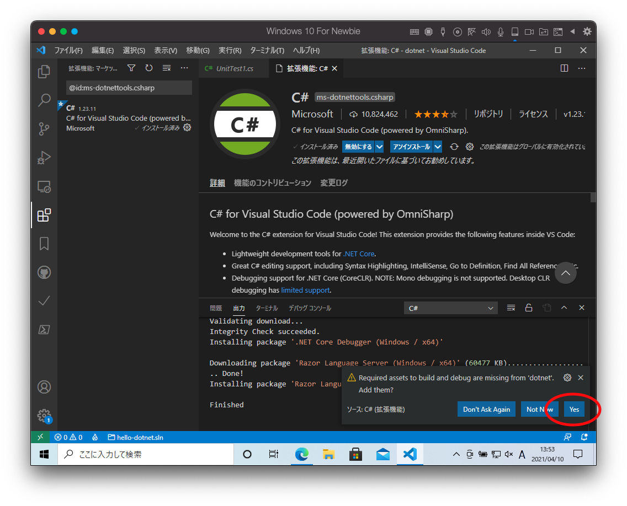
Task: Open the Remote Explorer view
Action: 44,186
